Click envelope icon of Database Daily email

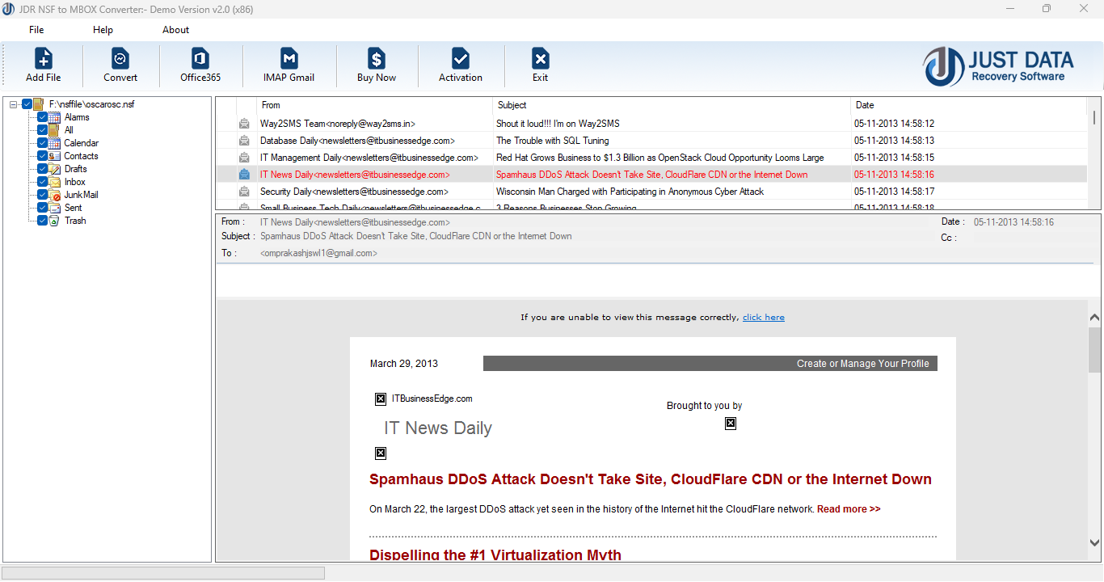[x=244, y=141]
